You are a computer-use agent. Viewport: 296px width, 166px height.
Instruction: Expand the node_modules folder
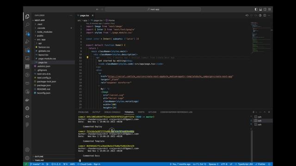tap(44, 32)
